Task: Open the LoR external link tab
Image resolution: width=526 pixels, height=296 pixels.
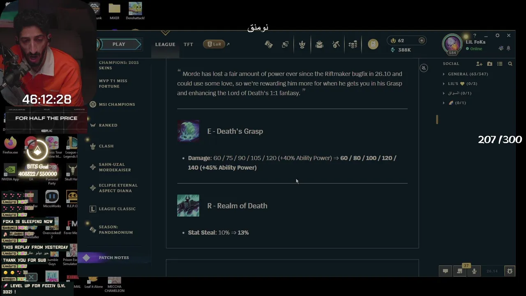Action: click(216, 44)
